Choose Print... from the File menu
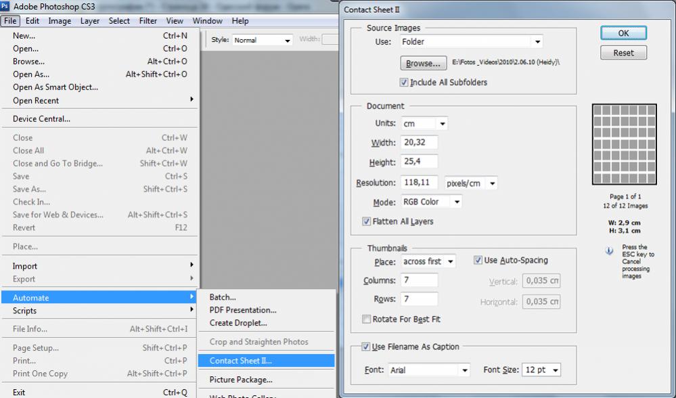The height and width of the screenshot is (398, 676). tap(99, 361)
